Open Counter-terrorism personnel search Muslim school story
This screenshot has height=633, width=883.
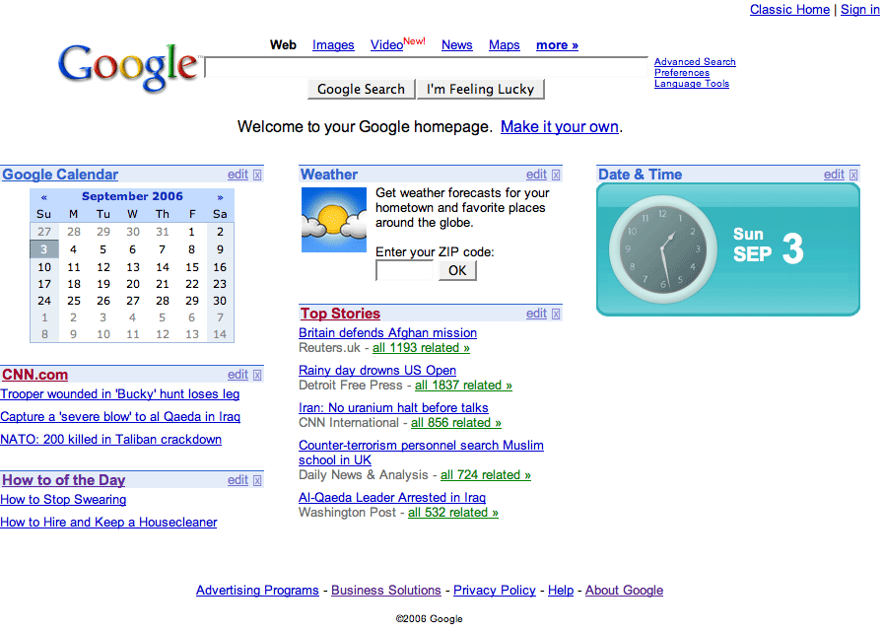coord(421,453)
